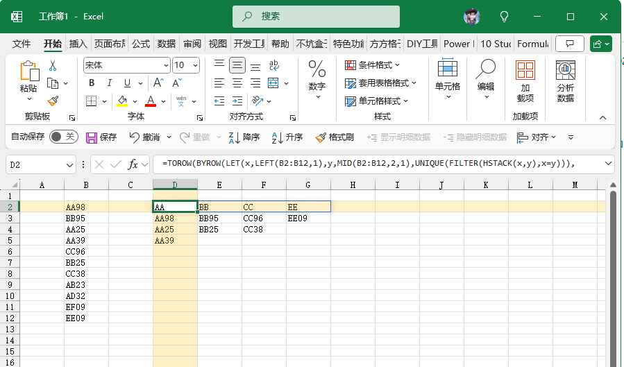Increase font size with large A icon
This screenshot has height=367, width=624.
point(158,83)
